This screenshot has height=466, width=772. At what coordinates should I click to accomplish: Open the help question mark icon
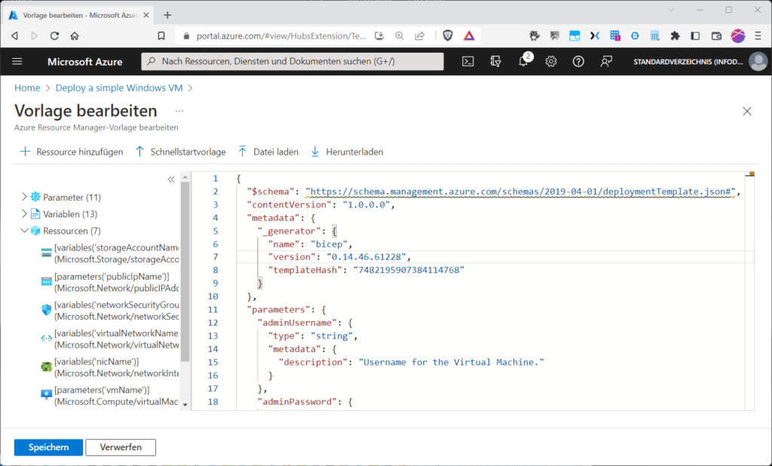578,62
